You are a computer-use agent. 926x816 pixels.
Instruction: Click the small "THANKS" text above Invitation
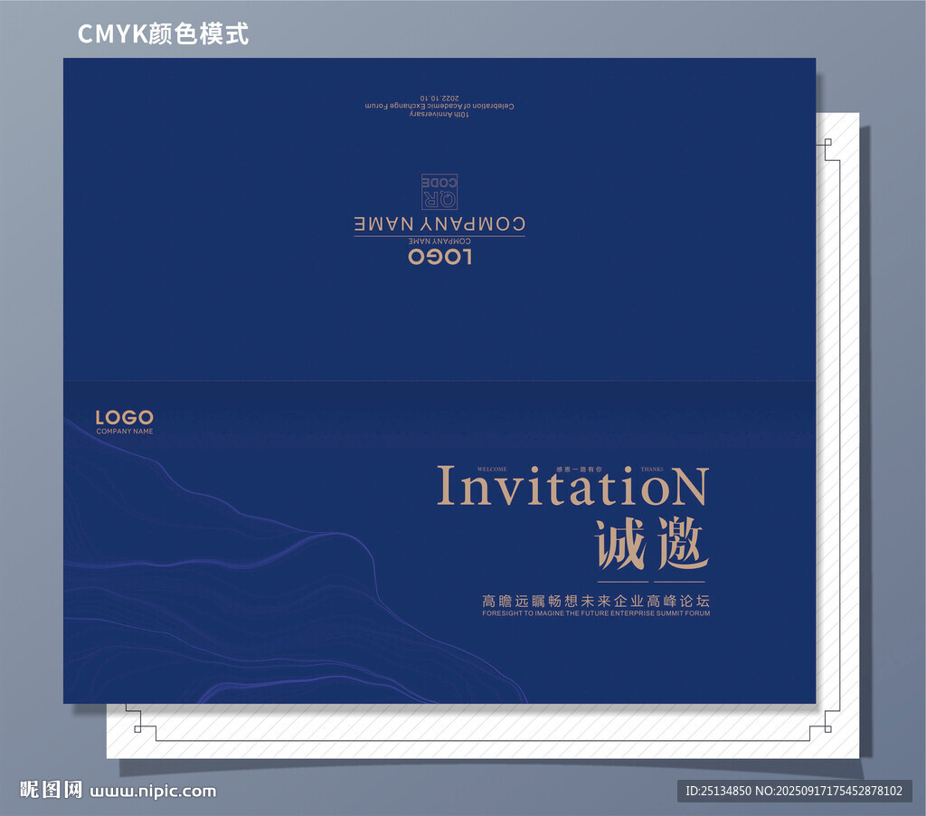click(x=652, y=470)
